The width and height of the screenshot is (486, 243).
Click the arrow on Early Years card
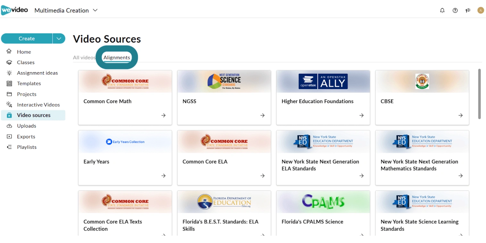click(163, 176)
